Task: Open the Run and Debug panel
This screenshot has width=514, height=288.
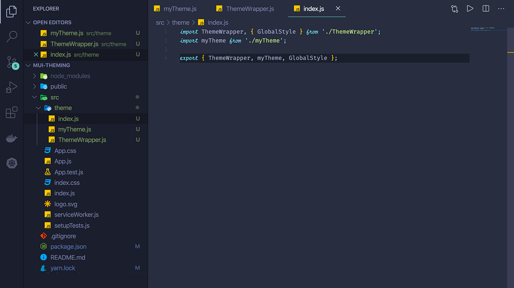Action: point(12,87)
